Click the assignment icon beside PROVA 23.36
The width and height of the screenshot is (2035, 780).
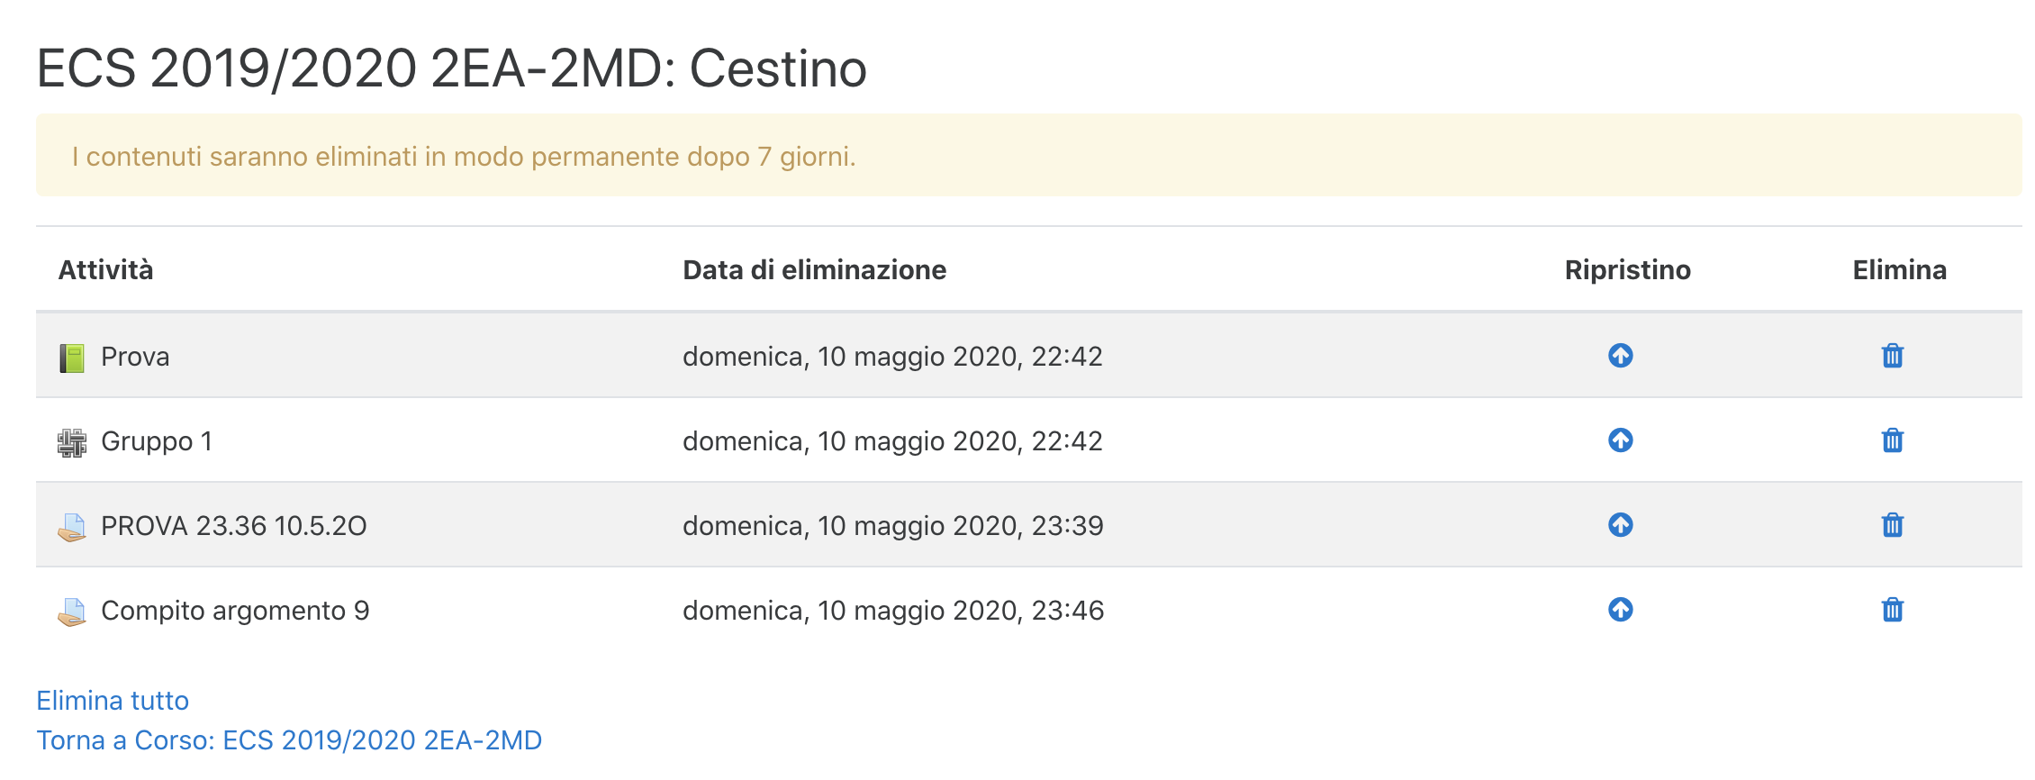[70, 526]
